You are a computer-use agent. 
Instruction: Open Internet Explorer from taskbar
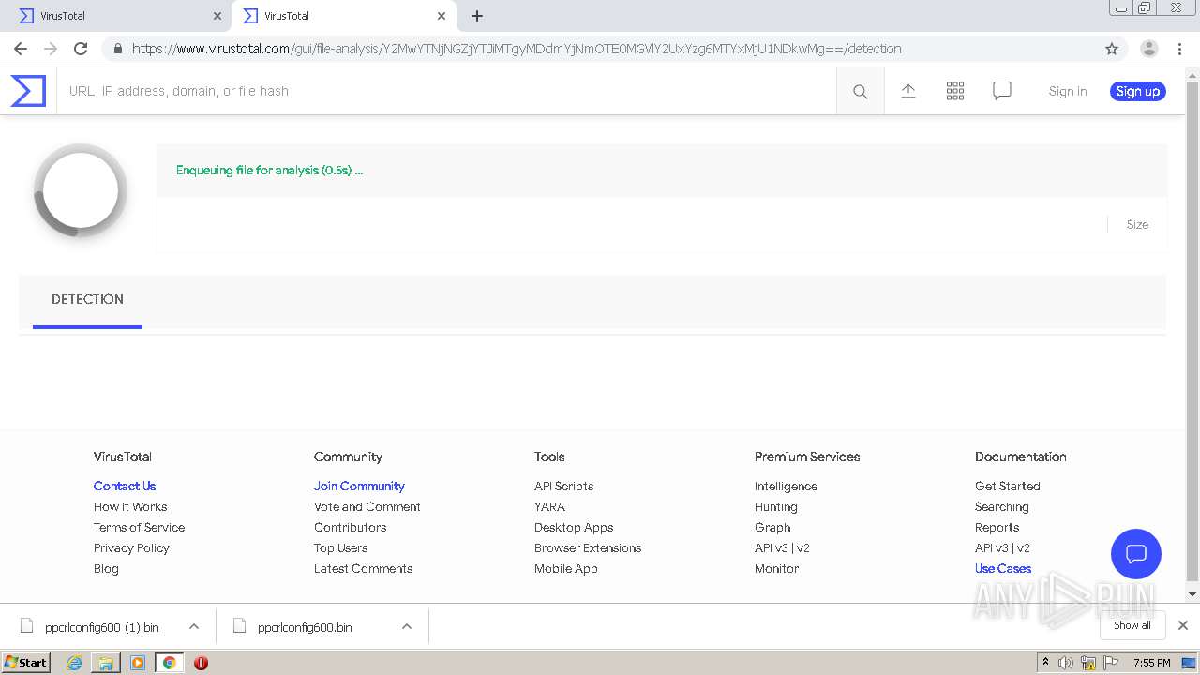[x=75, y=663]
